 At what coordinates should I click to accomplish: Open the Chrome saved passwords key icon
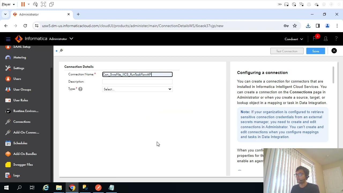coord(286,26)
